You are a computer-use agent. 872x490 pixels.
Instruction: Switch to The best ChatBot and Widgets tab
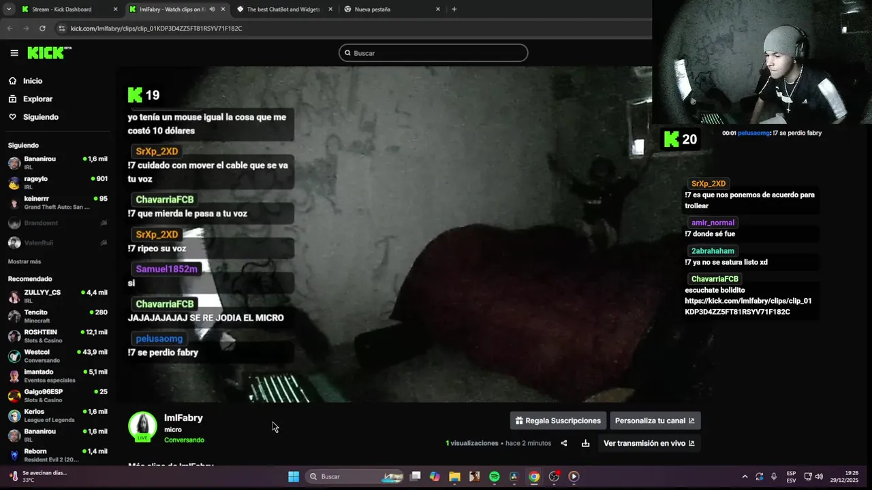click(283, 10)
